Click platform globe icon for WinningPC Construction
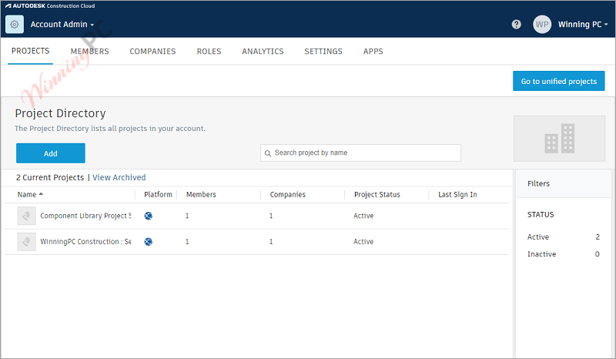 tap(148, 242)
